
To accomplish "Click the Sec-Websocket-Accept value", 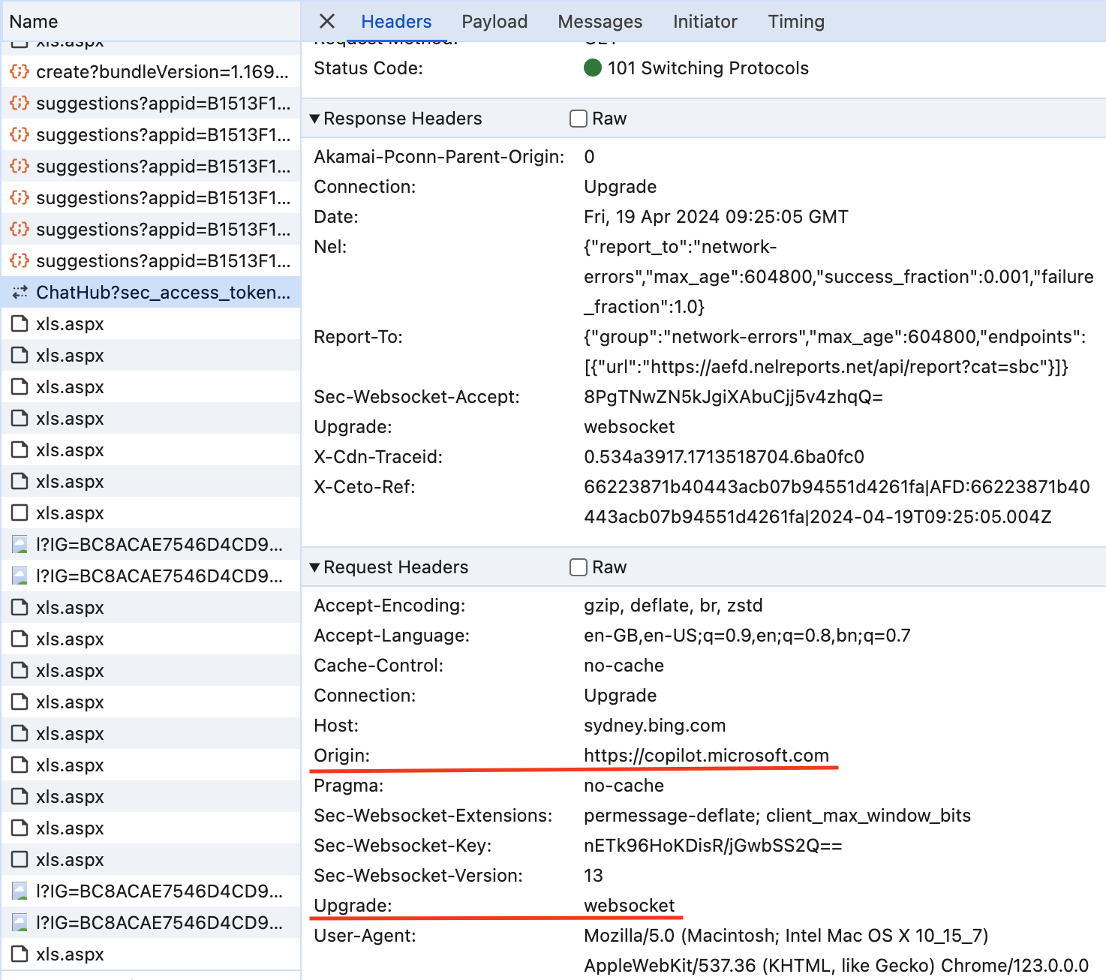I will 734,397.
